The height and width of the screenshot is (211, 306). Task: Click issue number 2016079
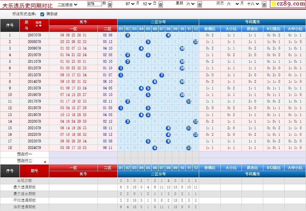point(34,95)
